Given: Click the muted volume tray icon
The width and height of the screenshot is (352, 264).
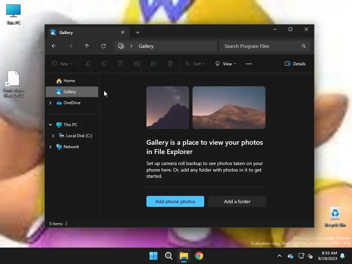Looking at the screenshot, I should coord(310,256).
